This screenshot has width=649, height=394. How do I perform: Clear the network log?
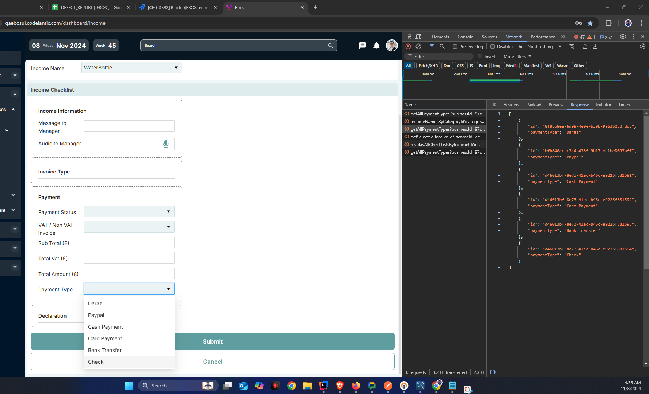[418, 46]
